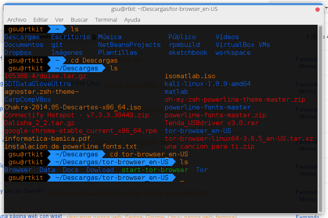Click the Música directory name
The width and height of the screenshot is (328, 218).
point(110,37)
